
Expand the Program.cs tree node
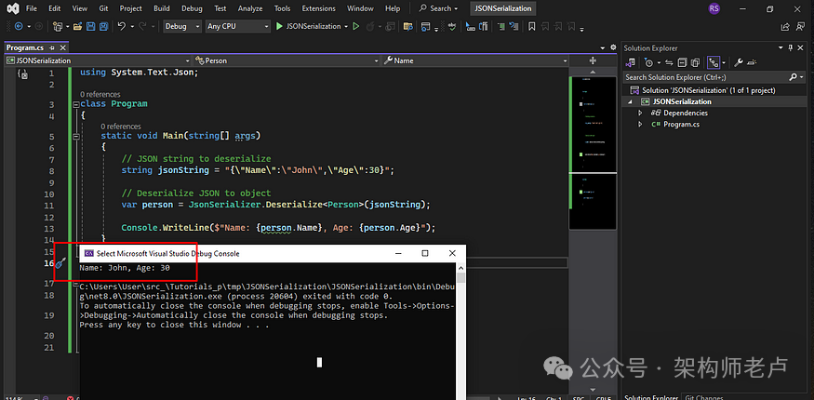(x=640, y=124)
